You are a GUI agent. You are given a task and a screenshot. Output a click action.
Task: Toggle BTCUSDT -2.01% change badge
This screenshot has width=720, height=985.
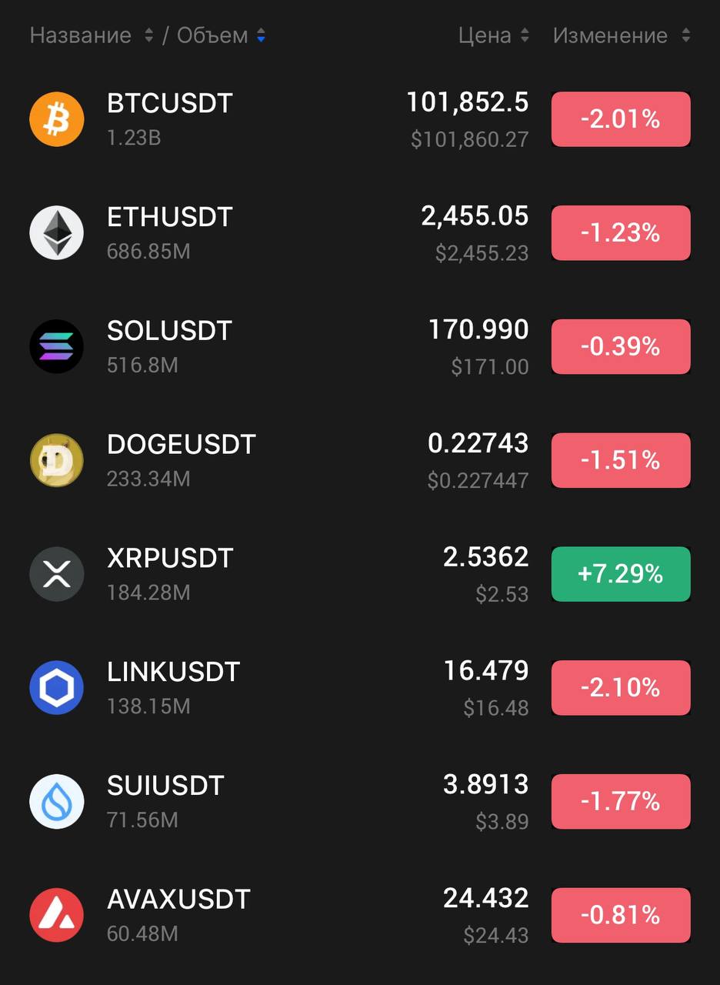coord(621,119)
